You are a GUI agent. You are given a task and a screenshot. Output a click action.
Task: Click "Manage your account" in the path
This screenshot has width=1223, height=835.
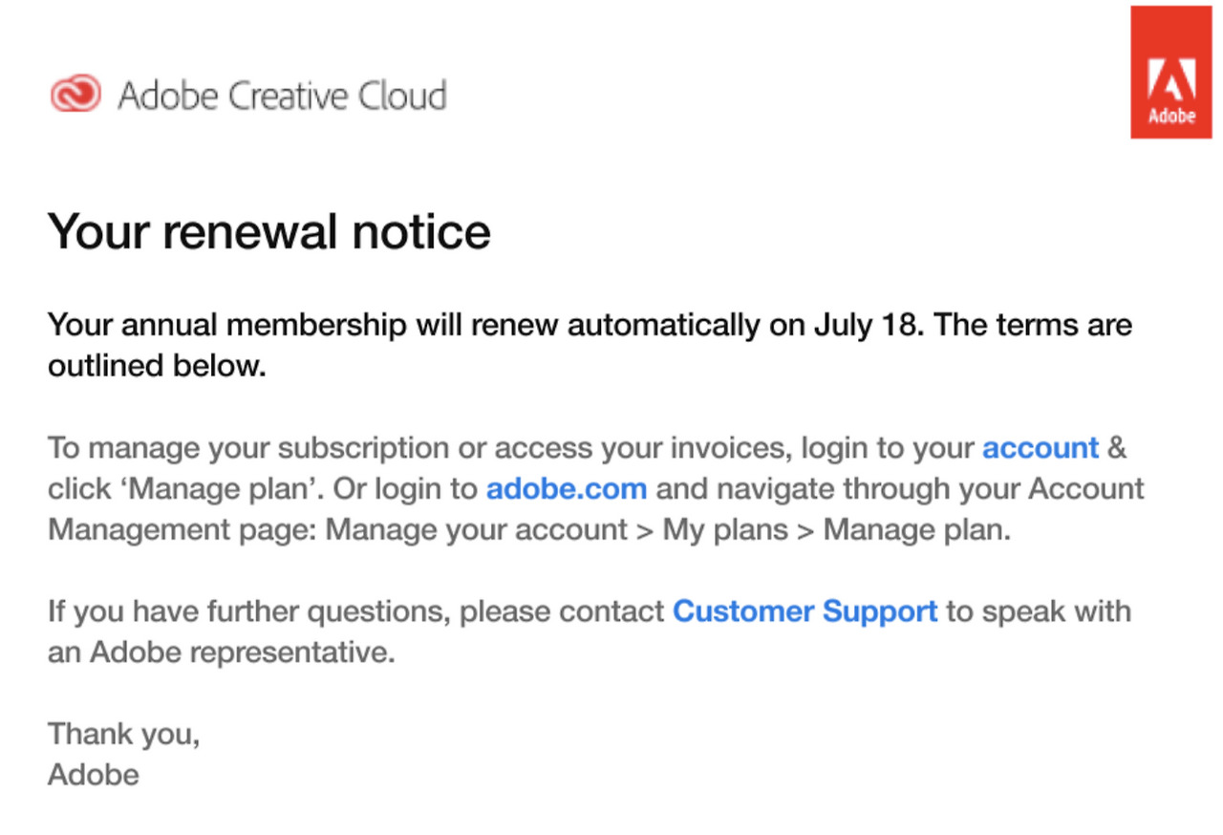coord(477,530)
